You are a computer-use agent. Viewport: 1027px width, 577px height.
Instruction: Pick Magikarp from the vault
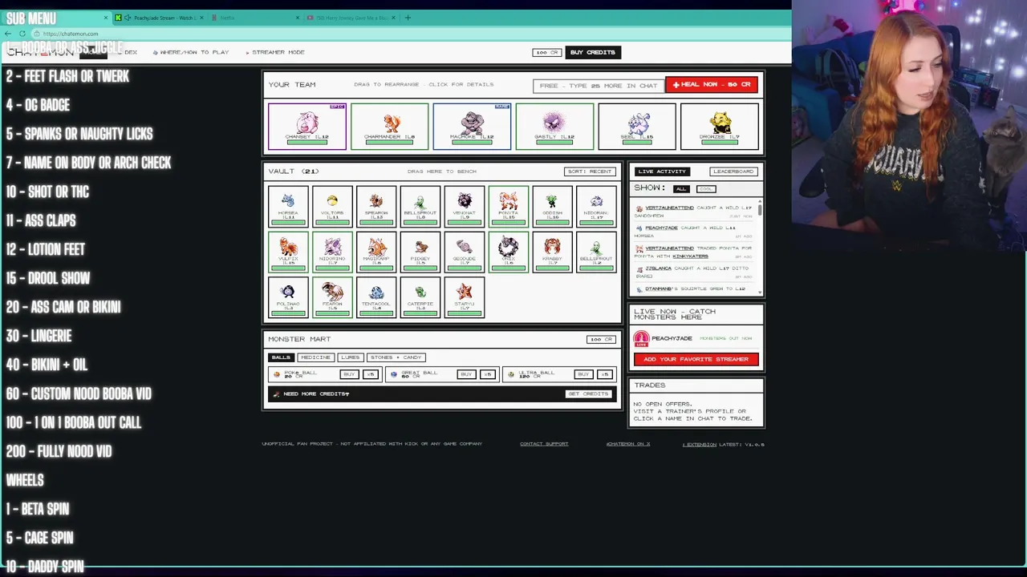[x=376, y=252]
